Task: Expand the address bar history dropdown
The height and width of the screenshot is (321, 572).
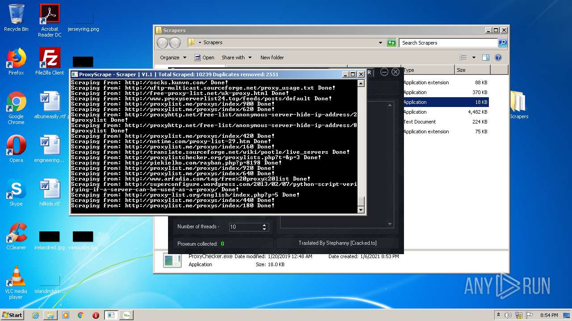Action: pos(380,43)
